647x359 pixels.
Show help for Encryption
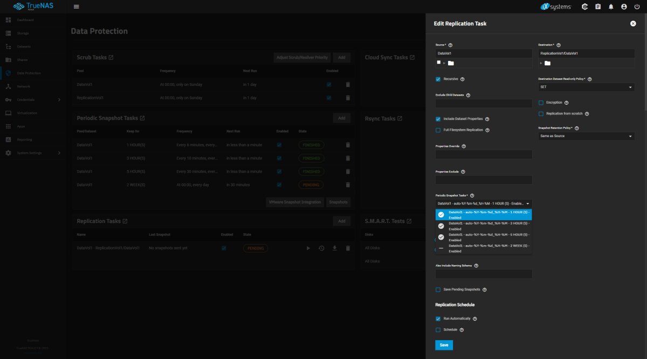(x=566, y=103)
